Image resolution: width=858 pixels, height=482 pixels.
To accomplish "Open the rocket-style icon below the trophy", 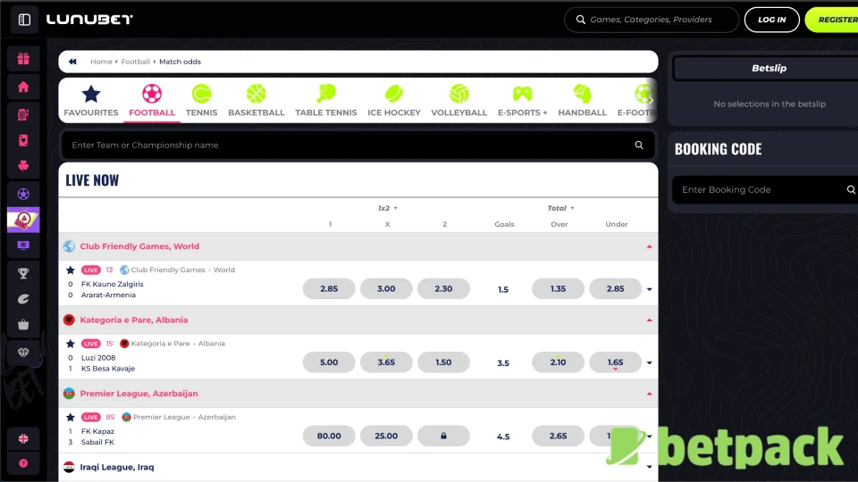I will pyautogui.click(x=23, y=299).
